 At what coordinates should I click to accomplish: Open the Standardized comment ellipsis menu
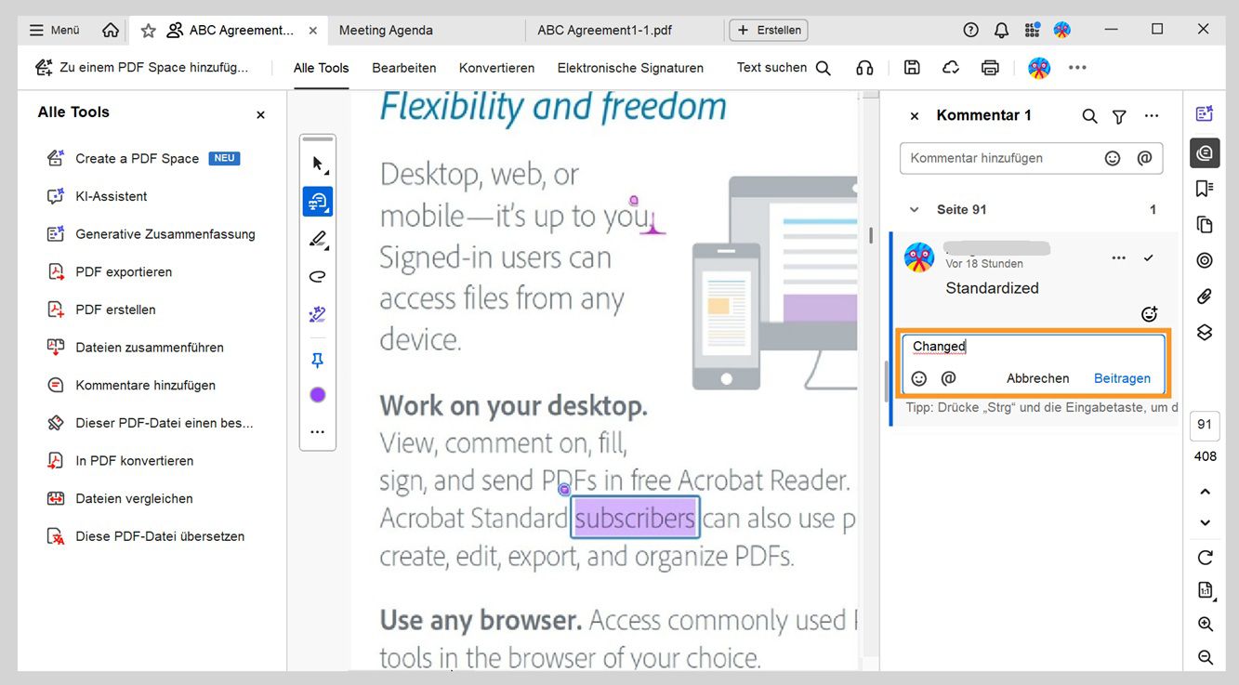tap(1118, 257)
